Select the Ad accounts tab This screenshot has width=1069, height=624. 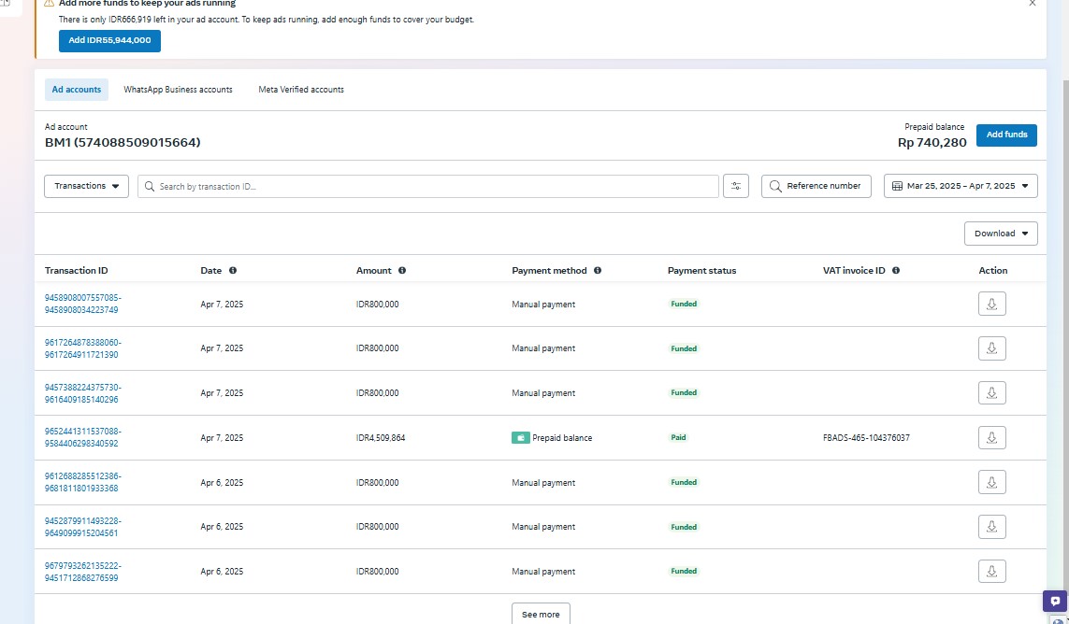coord(77,90)
